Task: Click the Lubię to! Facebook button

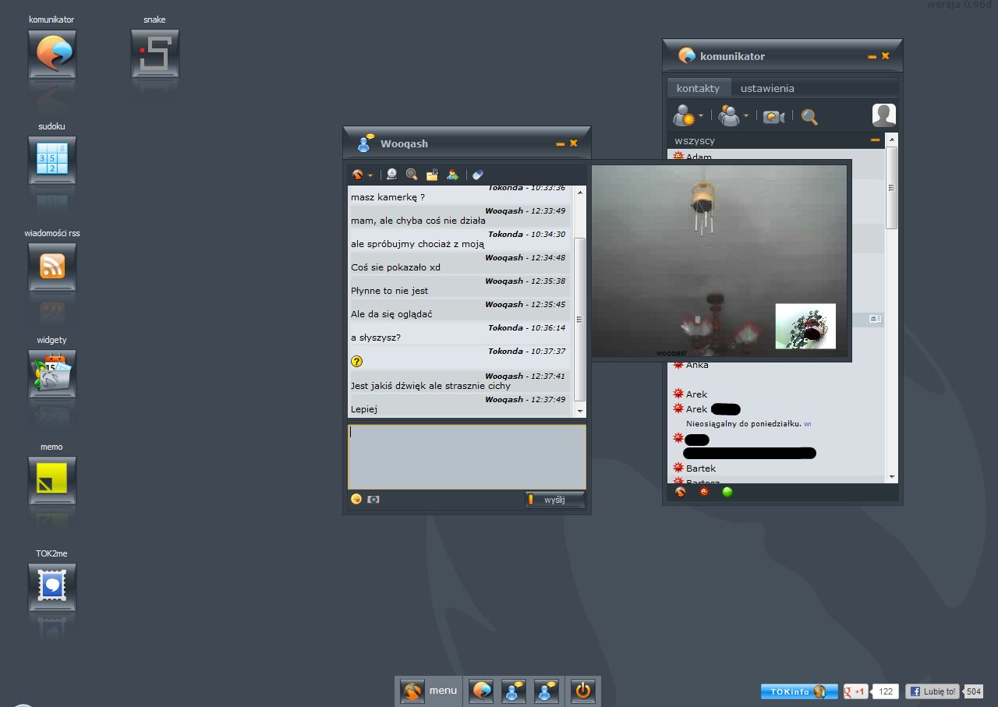Action: [933, 691]
